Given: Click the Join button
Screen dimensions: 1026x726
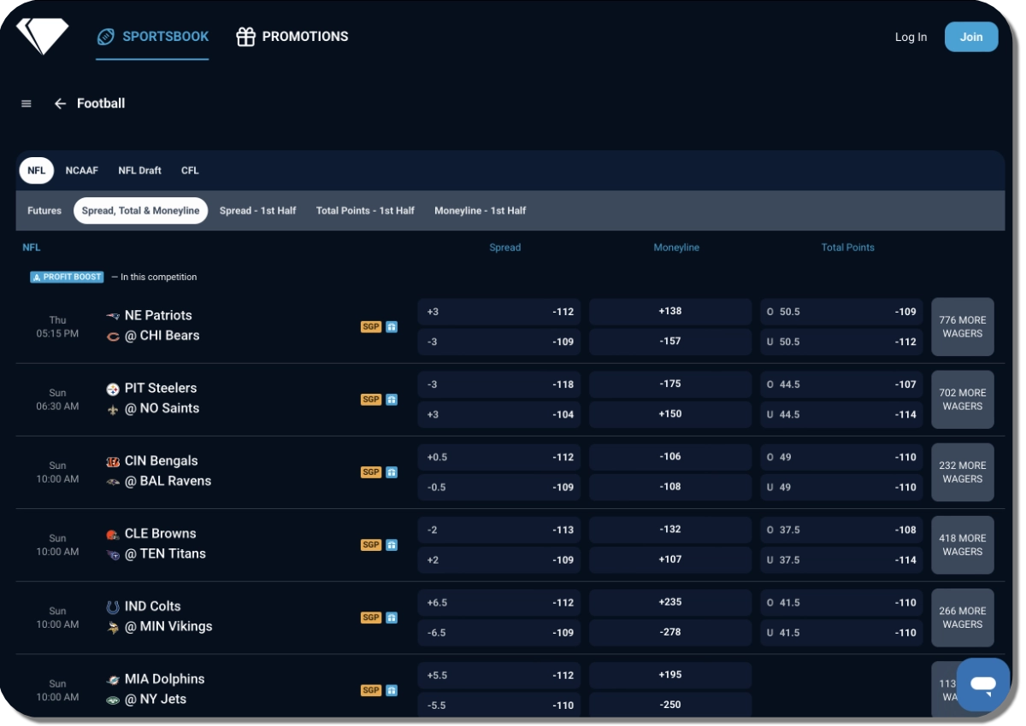Looking at the screenshot, I should tap(971, 37).
